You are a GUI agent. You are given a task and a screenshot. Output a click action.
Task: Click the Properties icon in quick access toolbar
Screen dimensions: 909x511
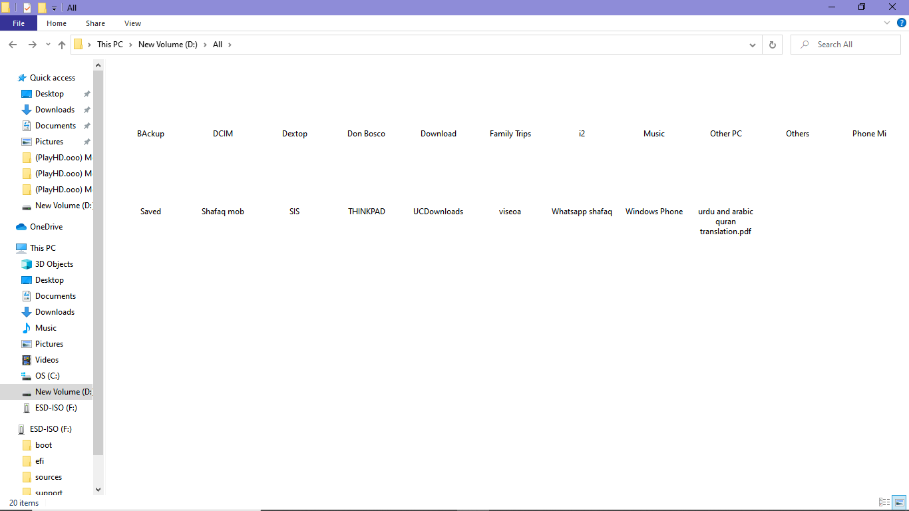pyautogui.click(x=27, y=7)
